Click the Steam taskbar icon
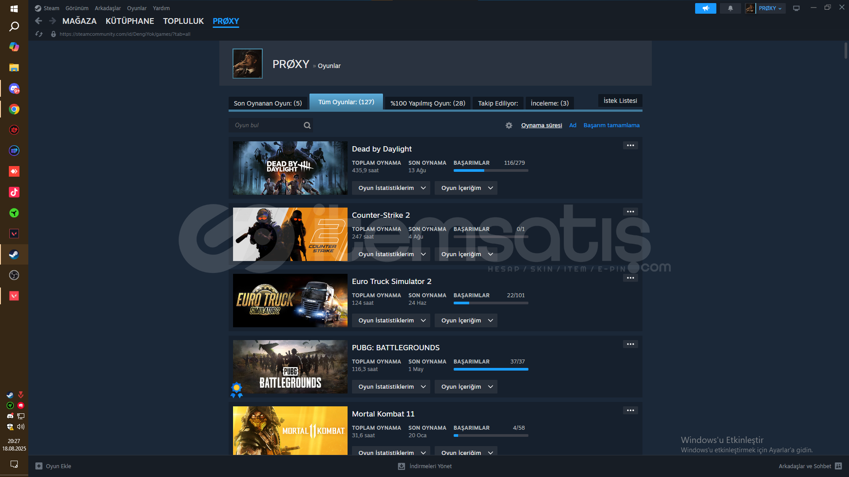The height and width of the screenshot is (477, 849). click(14, 254)
